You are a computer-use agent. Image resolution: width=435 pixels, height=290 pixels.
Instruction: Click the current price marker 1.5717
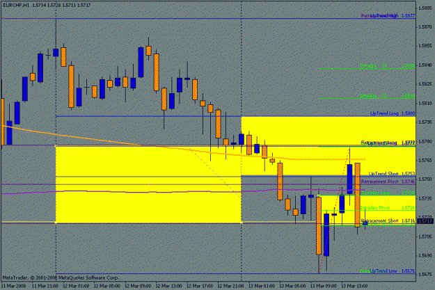tap(425, 221)
